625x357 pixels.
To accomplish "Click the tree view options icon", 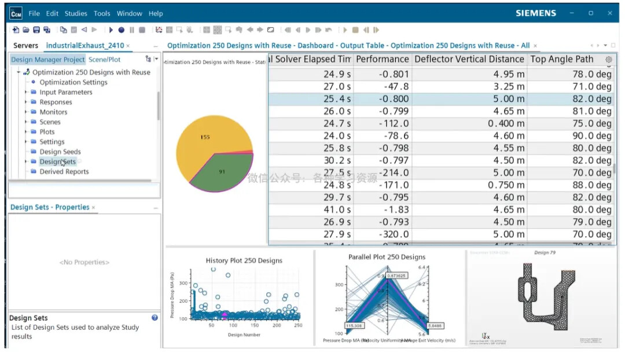I will pos(149,59).
